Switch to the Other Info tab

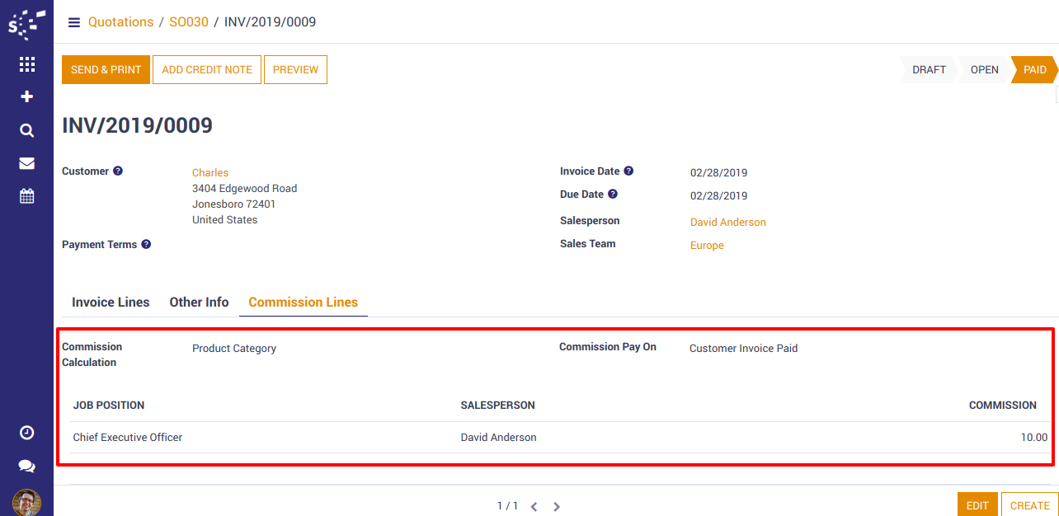(199, 303)
